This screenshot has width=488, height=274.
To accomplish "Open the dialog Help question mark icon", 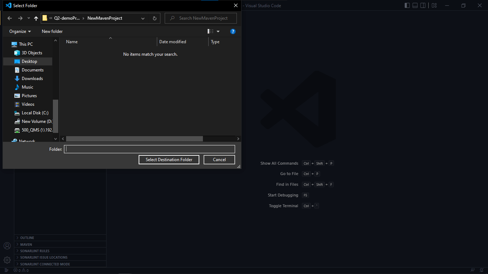I will tap(233, 31).
